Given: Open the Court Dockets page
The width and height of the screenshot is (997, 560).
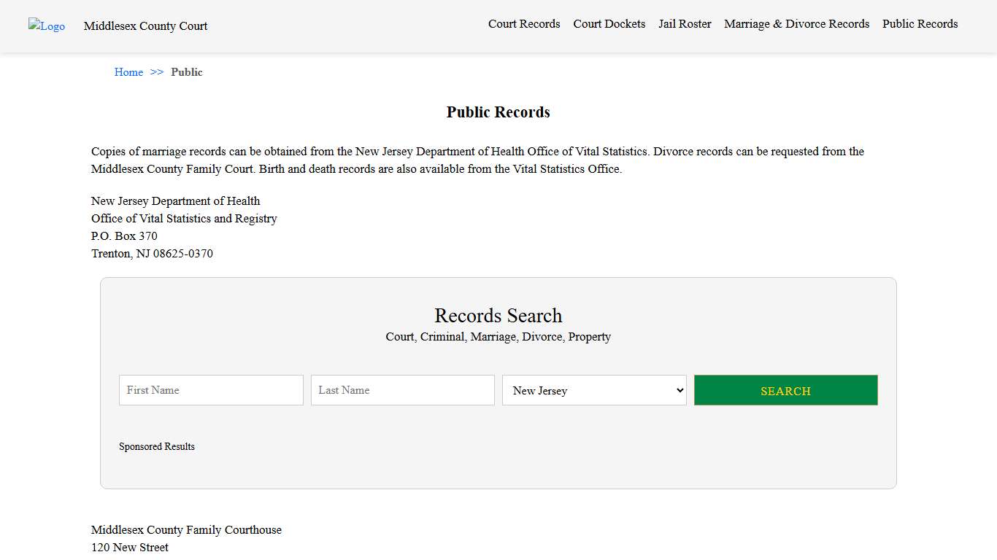Looking at the screenshot, I should click(609, 24).
